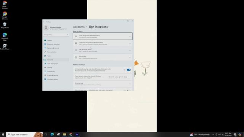244x137 pixels.
Task: Open the When PC wakes up from sleep dropdown
Action: [119, 77]
